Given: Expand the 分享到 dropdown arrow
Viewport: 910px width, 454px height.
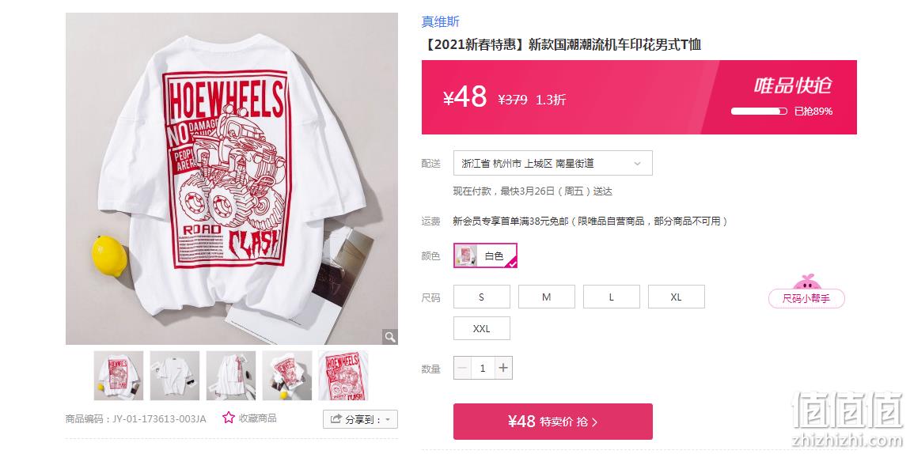Looking at the screenshot, I should click(x=389, y=419).
